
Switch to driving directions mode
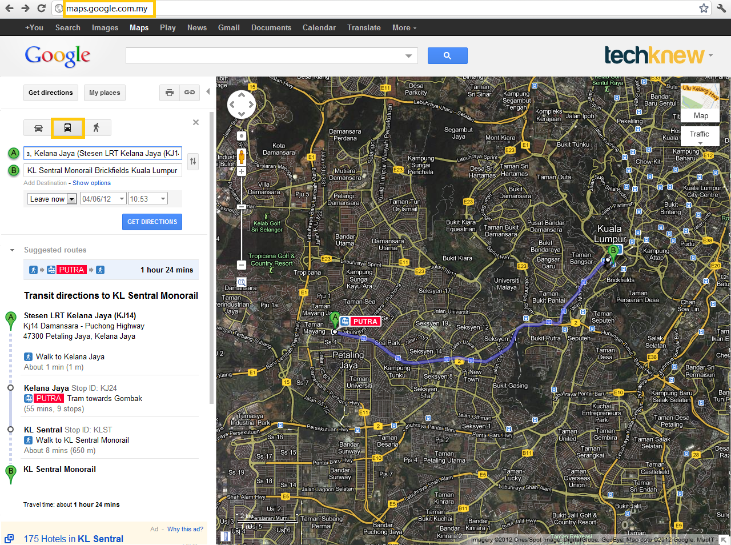click(x=38, y=128)
